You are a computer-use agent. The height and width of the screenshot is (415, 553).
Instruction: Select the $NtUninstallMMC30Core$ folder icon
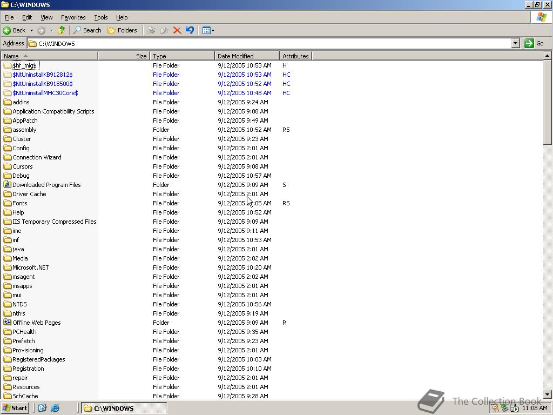pos(8,93)
